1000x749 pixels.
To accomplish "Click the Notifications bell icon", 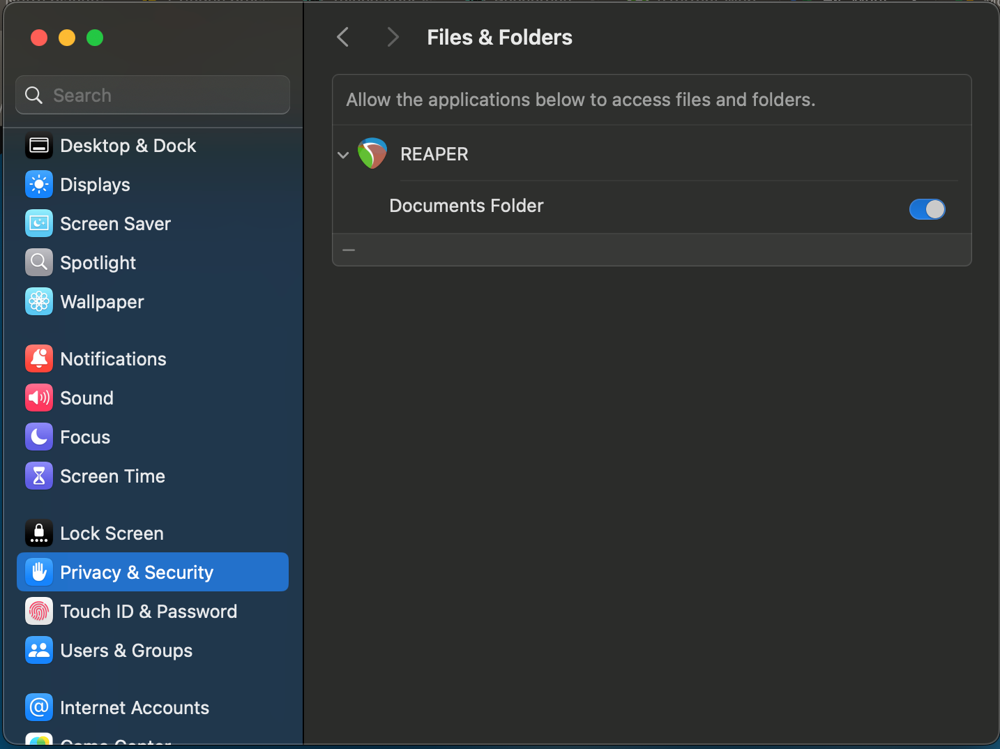I will click(39, 359).
